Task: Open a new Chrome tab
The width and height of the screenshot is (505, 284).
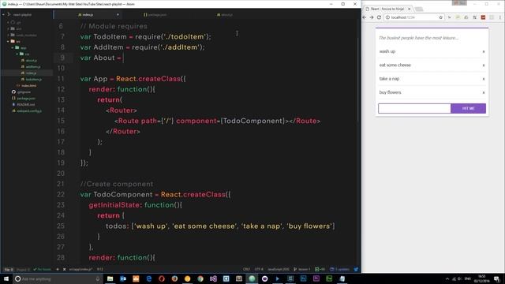Action: (419, 9)
